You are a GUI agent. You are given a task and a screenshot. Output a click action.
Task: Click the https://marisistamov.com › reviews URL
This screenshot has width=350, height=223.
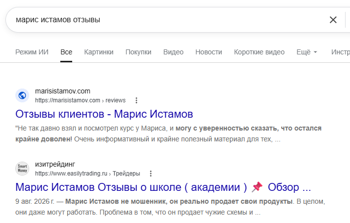pyautogui.click(x=81, y=100)
